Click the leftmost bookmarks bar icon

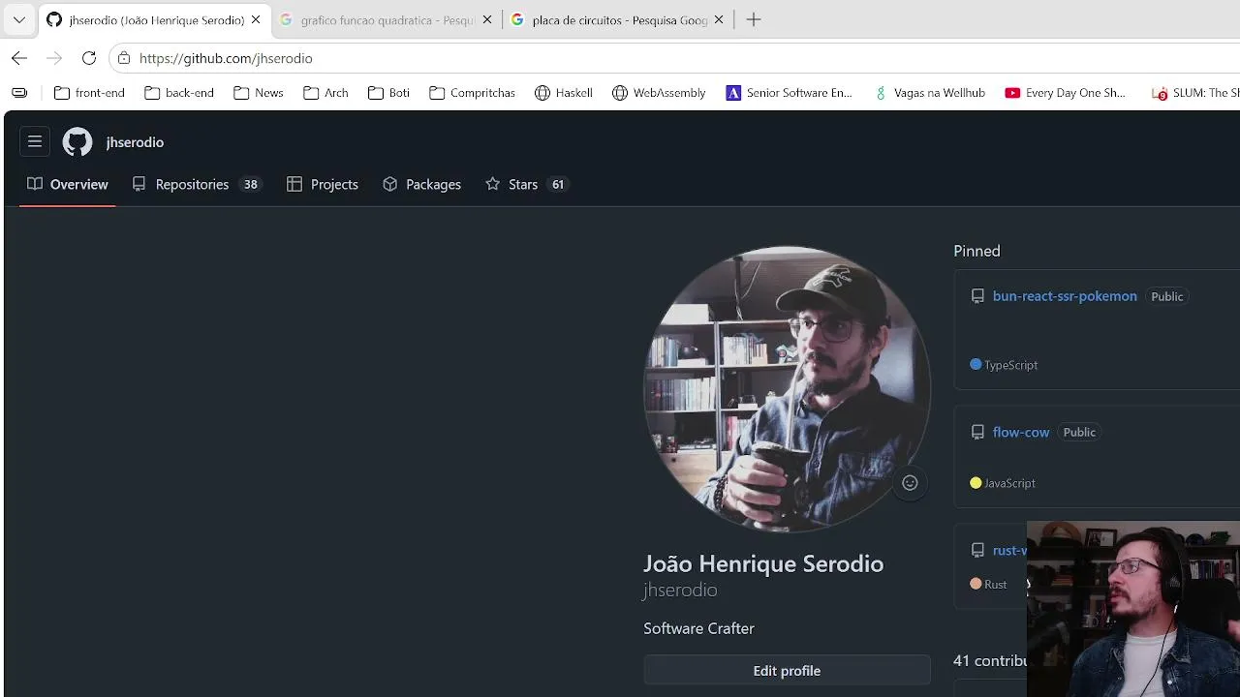point(19,93)
